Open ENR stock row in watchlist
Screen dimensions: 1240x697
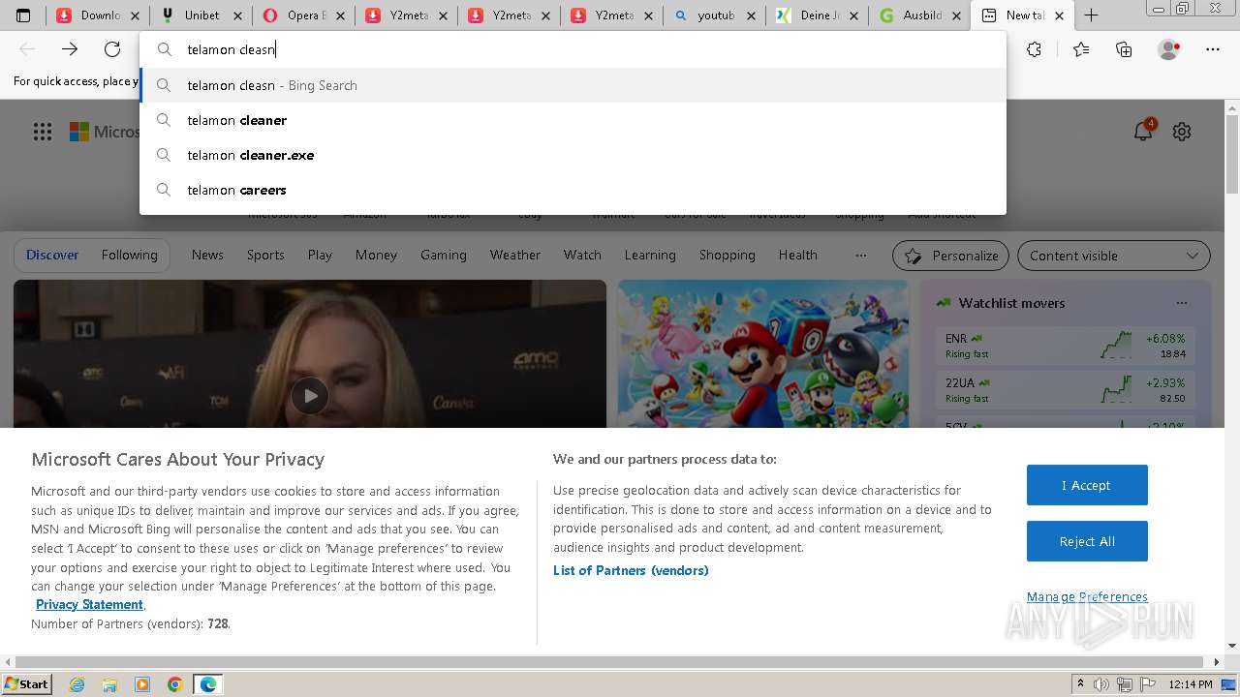(1066, 346)
